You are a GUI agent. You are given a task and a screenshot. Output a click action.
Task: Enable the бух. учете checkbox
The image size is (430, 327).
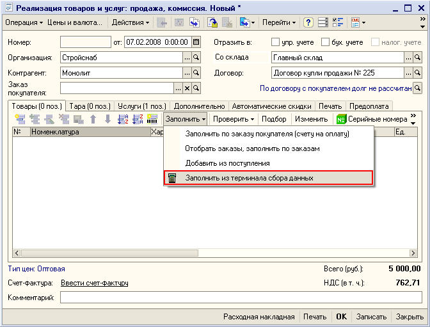(x=326, y=42)
